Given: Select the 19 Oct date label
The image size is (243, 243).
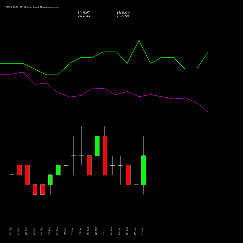Looking at the screenshot, I should (x=135, y=231).
